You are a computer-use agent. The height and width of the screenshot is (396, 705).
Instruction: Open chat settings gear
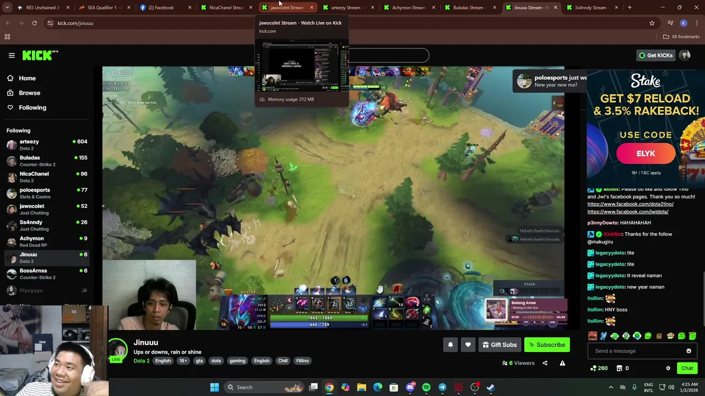668,368
